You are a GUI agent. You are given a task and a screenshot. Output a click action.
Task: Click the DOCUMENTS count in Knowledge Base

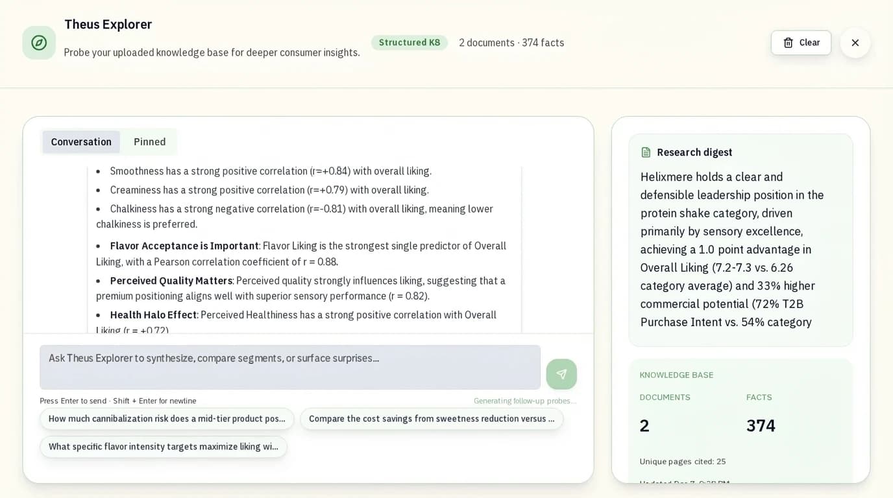pyautogui.click(x=644, y=425)
